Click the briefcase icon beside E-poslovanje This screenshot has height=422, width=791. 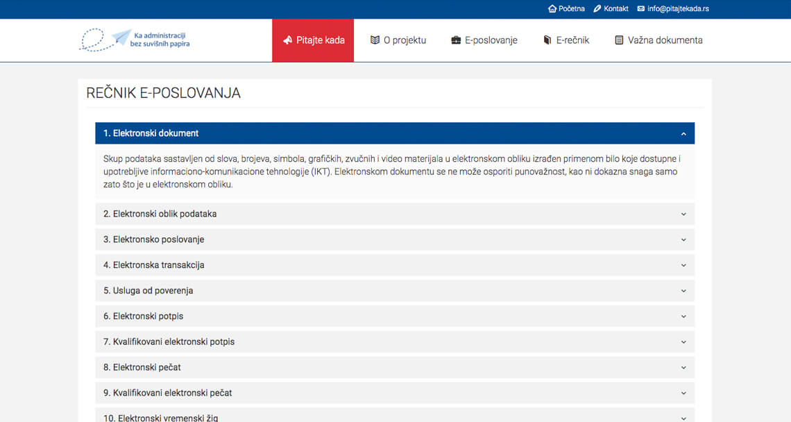coord(456,40)
